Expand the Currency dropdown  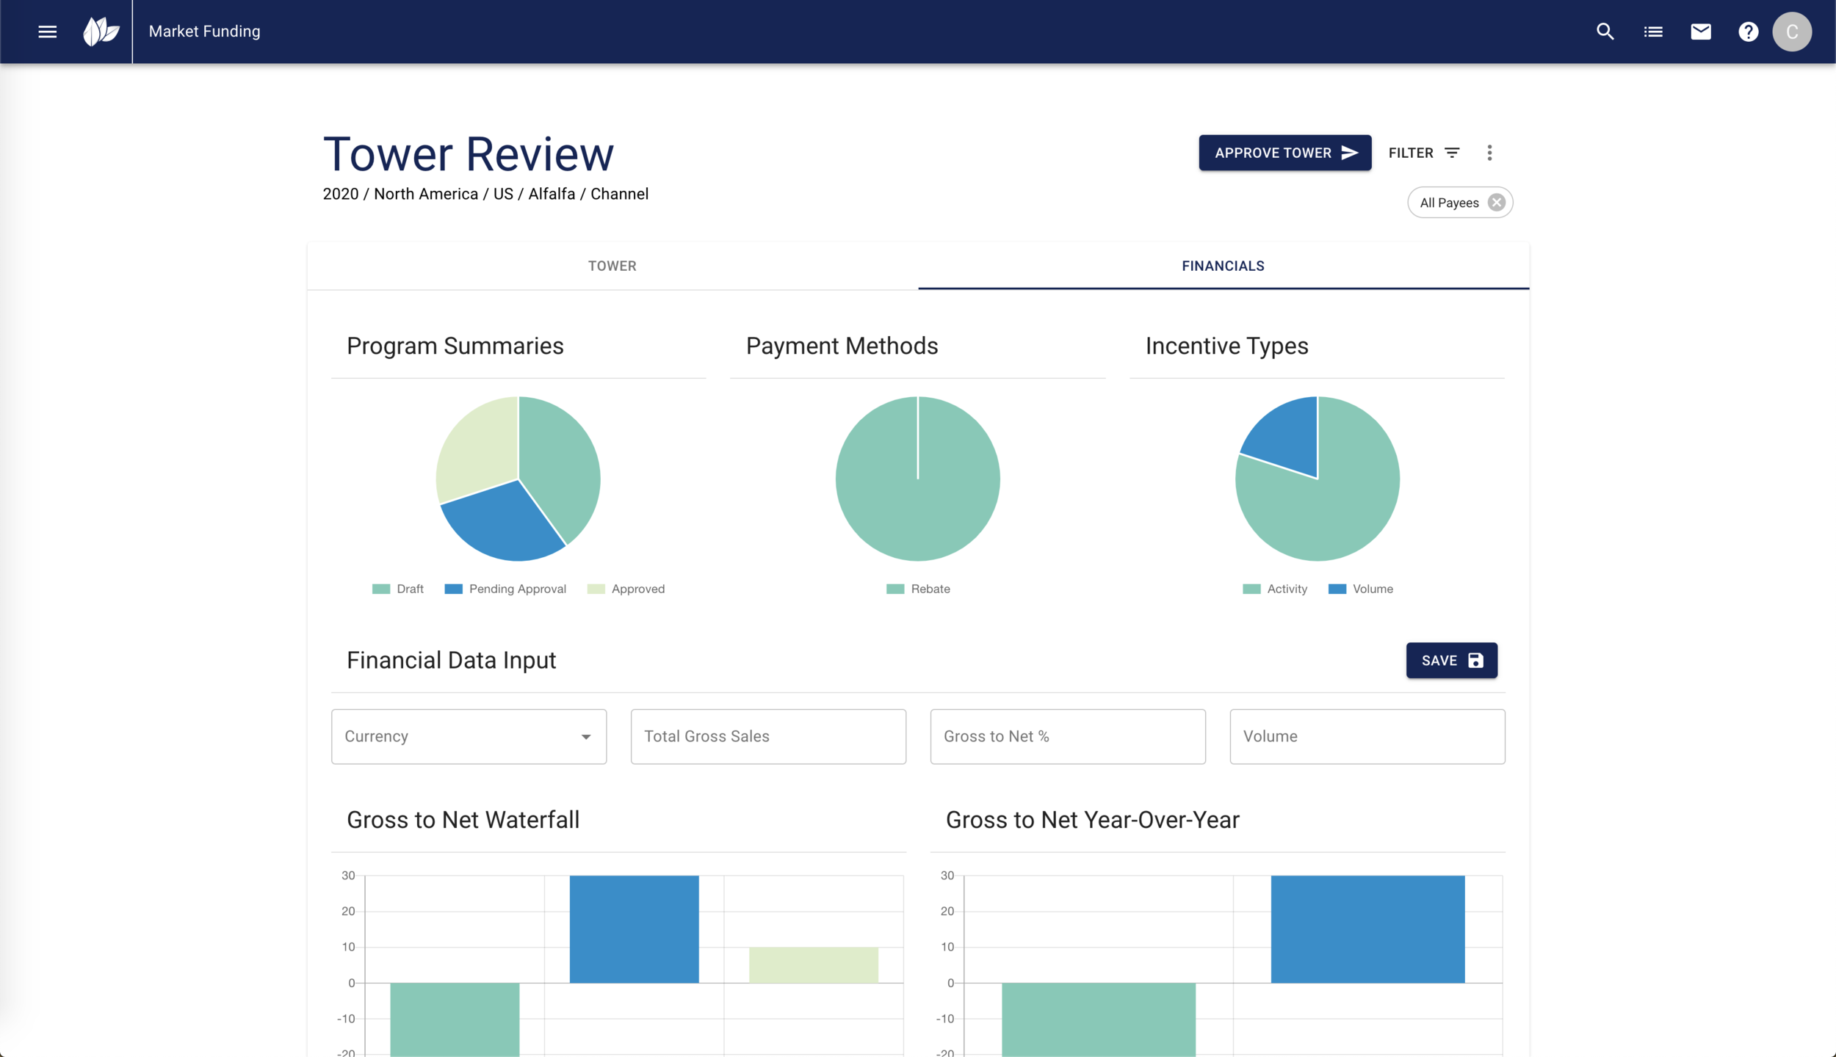click(469, 736)
